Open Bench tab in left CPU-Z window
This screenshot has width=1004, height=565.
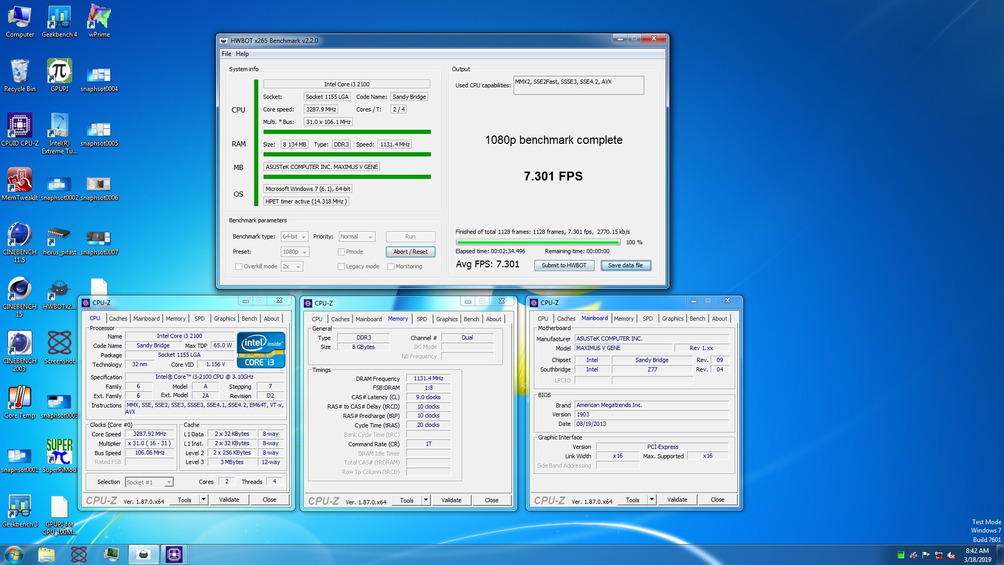249,319
